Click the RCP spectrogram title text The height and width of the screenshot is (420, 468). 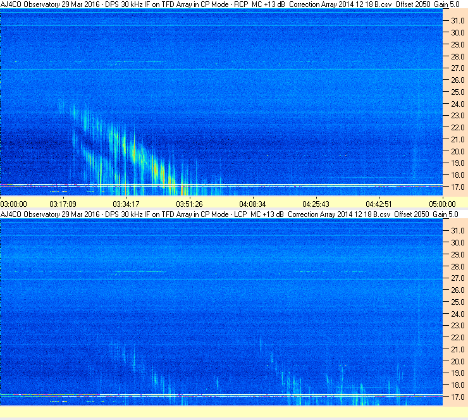click(230, 4)
